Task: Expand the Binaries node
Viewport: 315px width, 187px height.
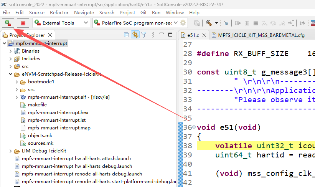Action: pyautogui.click(x=10, y=51)
